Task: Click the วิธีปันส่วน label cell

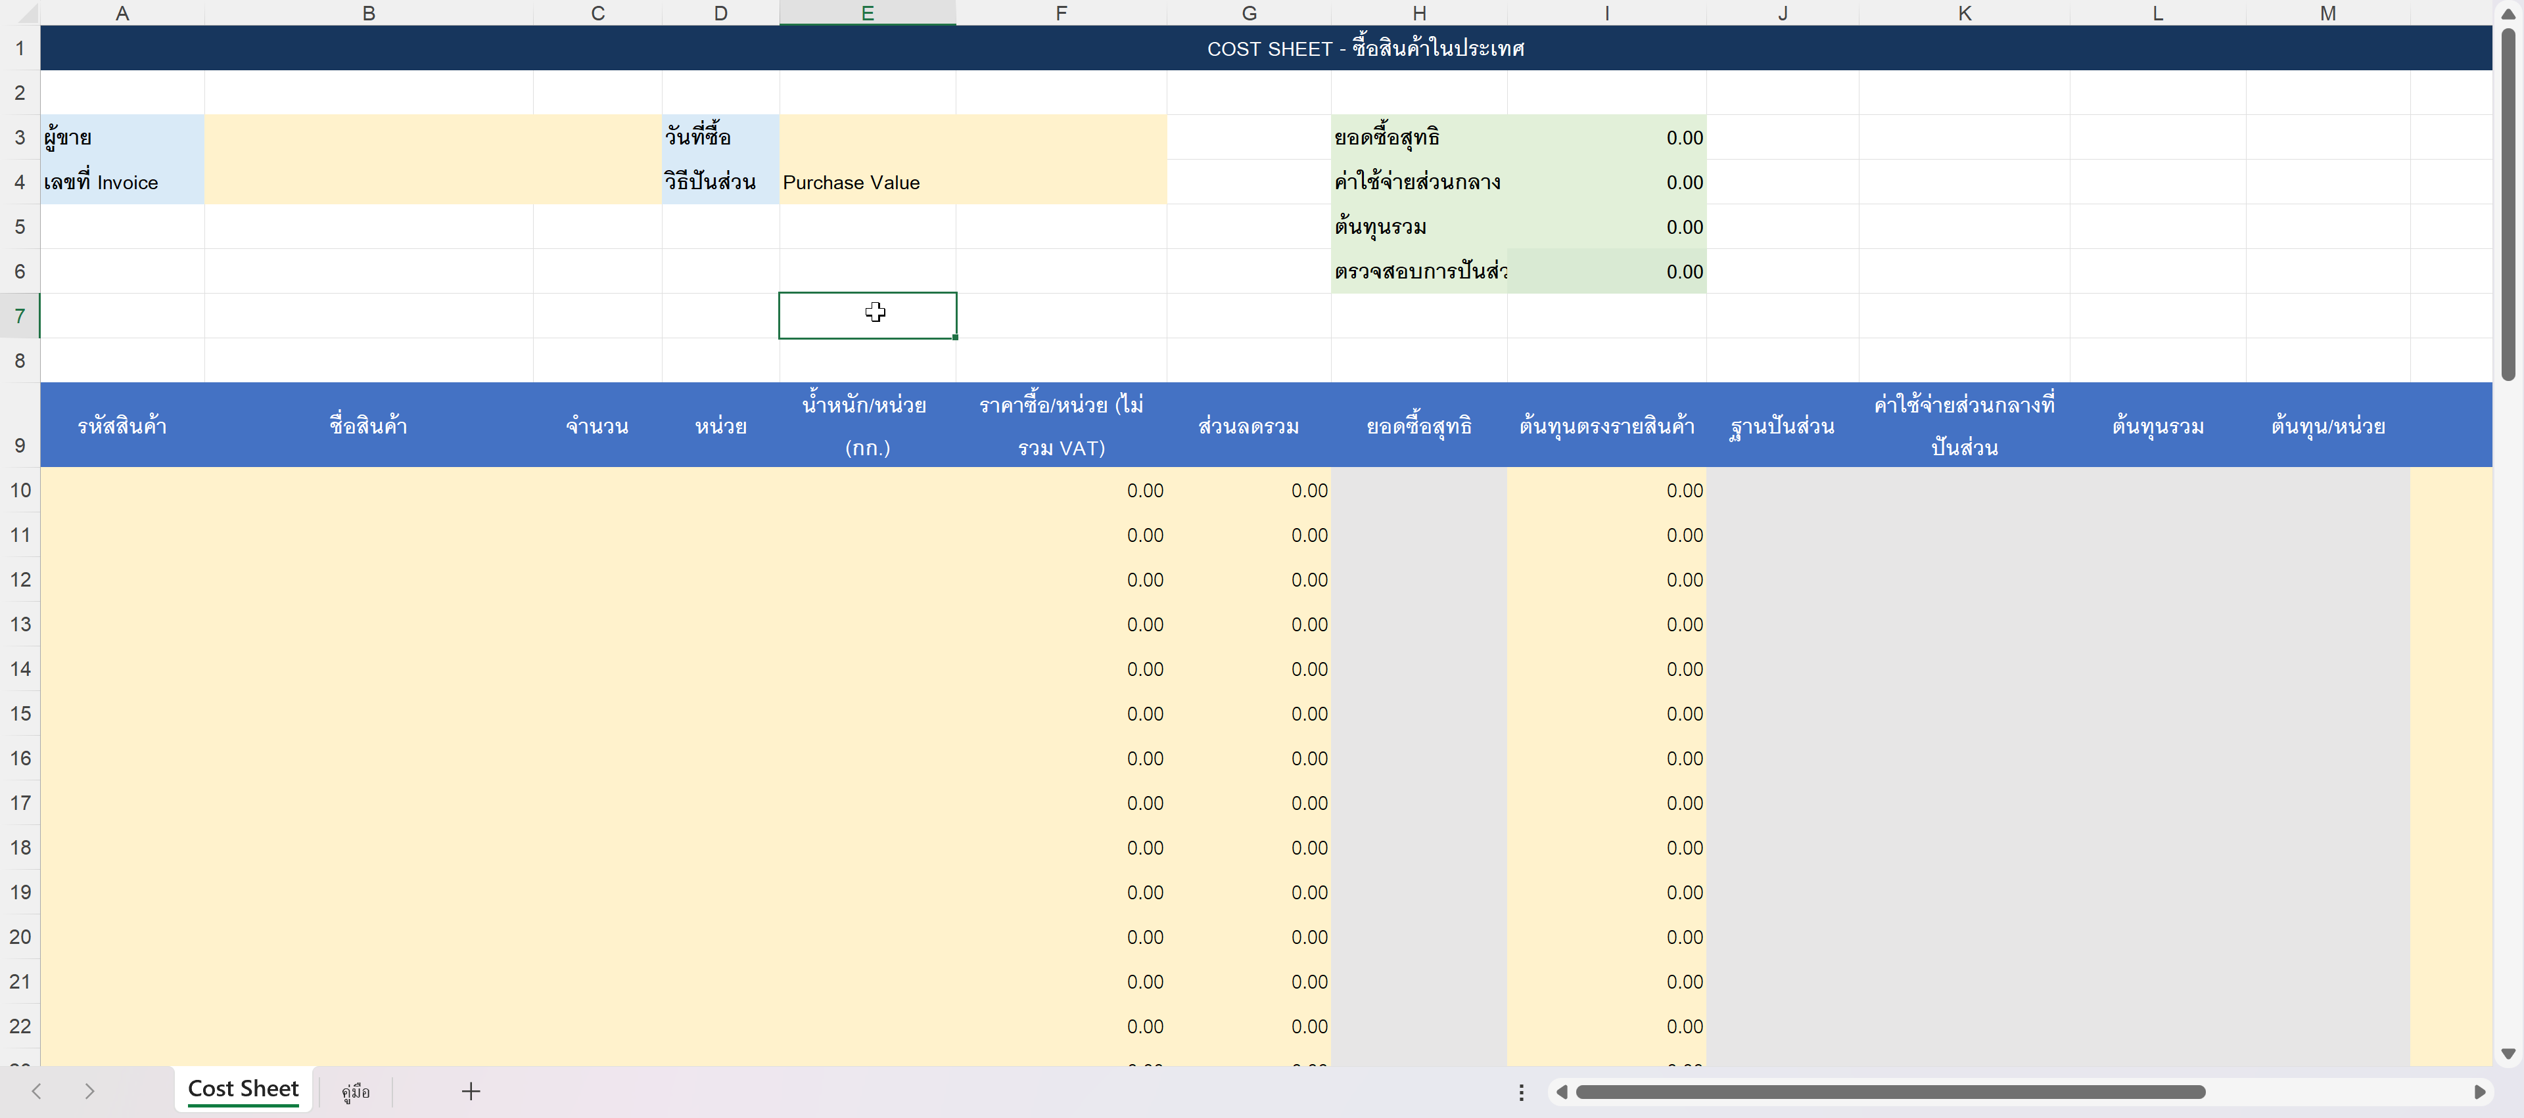Action: click(721, 182)
